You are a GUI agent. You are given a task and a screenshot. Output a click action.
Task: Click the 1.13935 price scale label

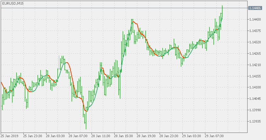[x=255, y=121]
